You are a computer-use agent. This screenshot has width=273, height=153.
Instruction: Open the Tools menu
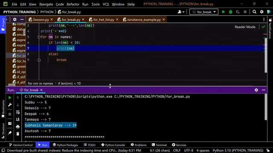click(96, 4)
